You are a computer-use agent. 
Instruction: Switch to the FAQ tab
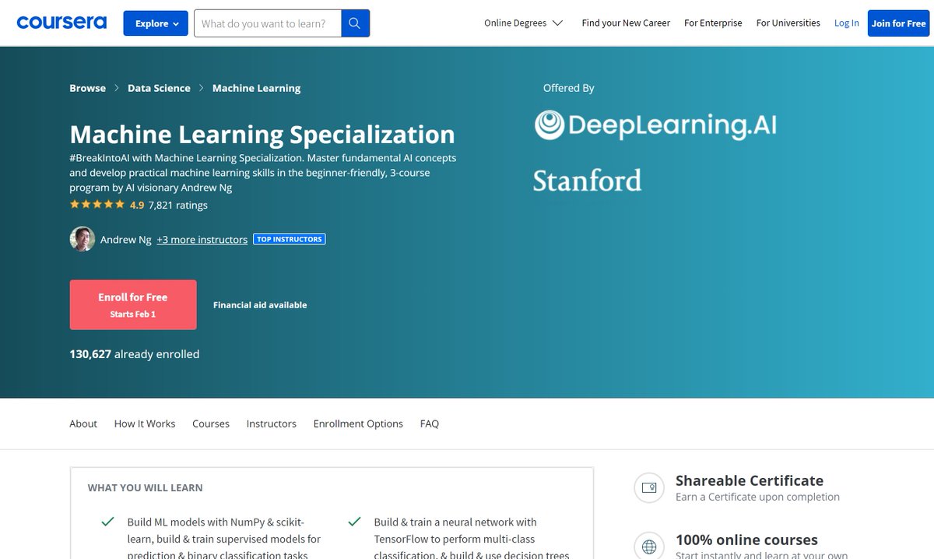pos(430,424)
